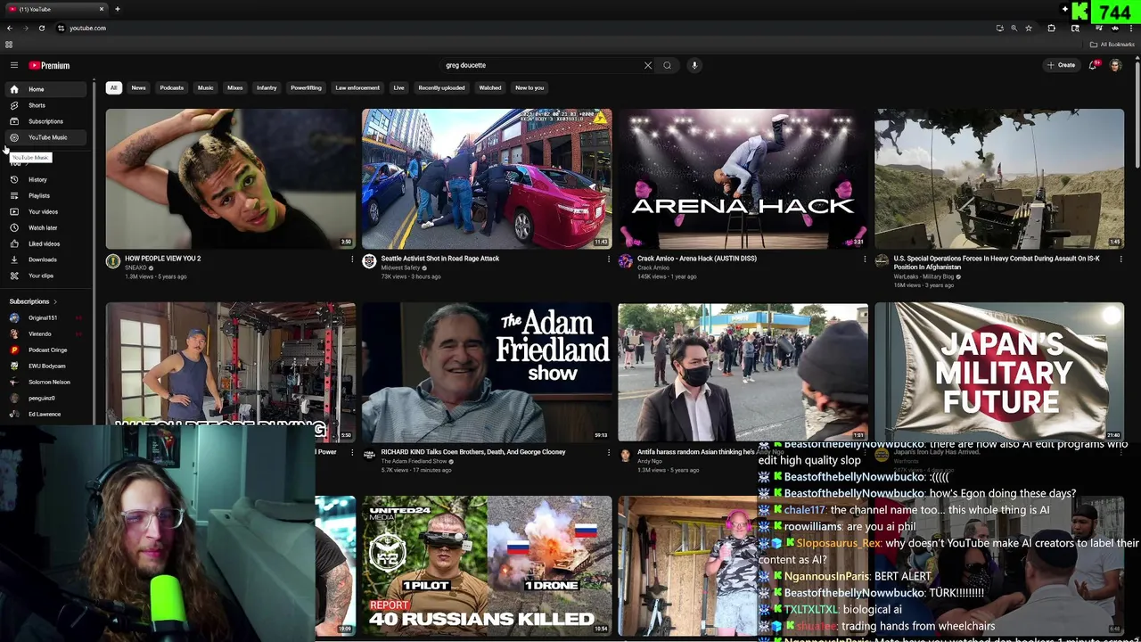Bookmark this page with star icon
Viewport: 1141px width, 642px height.
coord(1029,28)
